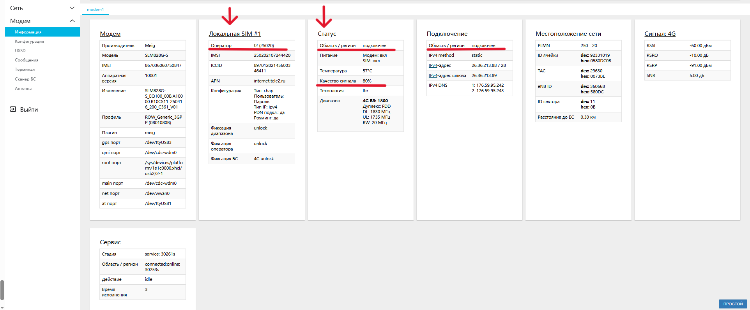Click the RSSI value -60.00 дБм

(x=700, y=46)
